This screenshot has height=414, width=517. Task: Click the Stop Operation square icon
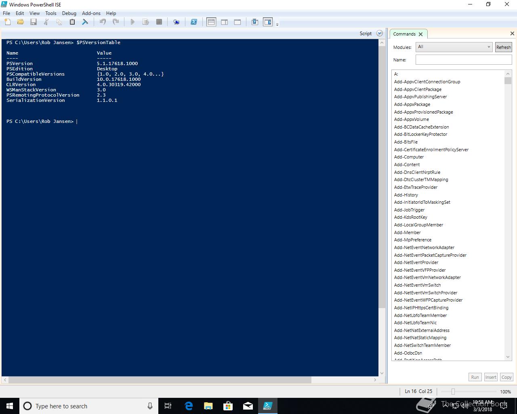tap(159, 22)
